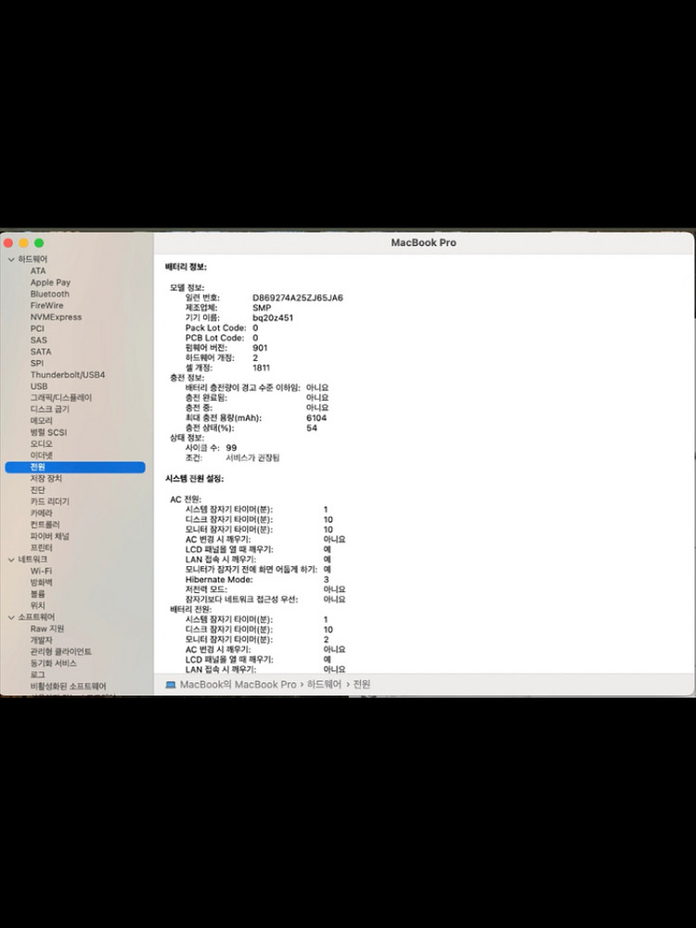The width and height of the screenshot is (696, 928).
Task: Select 로그 under 소프트웨어
Action: click(37, 675)
